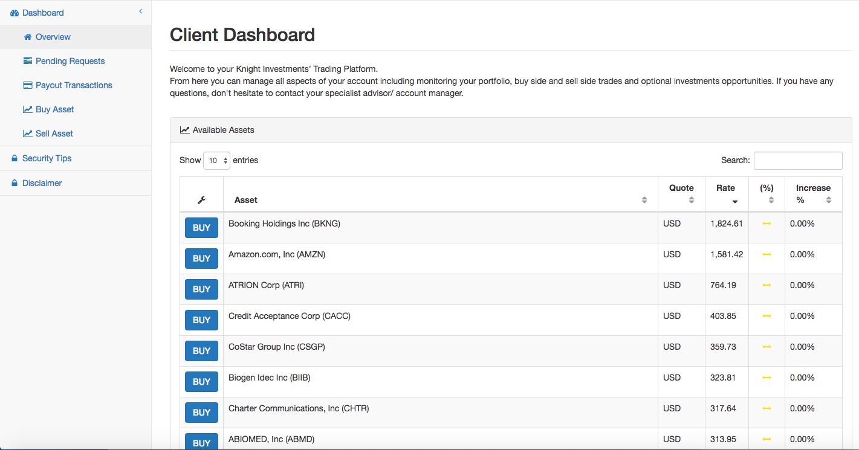Select Charter Communications, Inc (CHTR) name
Image resolution: width=859 pixels, height=450 pixels.
coord(299,408)
